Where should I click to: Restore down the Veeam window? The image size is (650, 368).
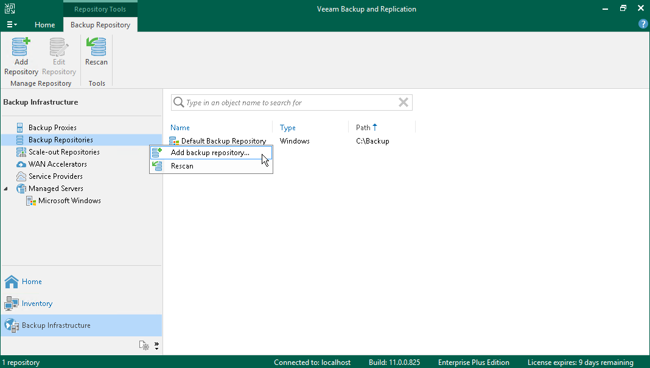[623, 9]
